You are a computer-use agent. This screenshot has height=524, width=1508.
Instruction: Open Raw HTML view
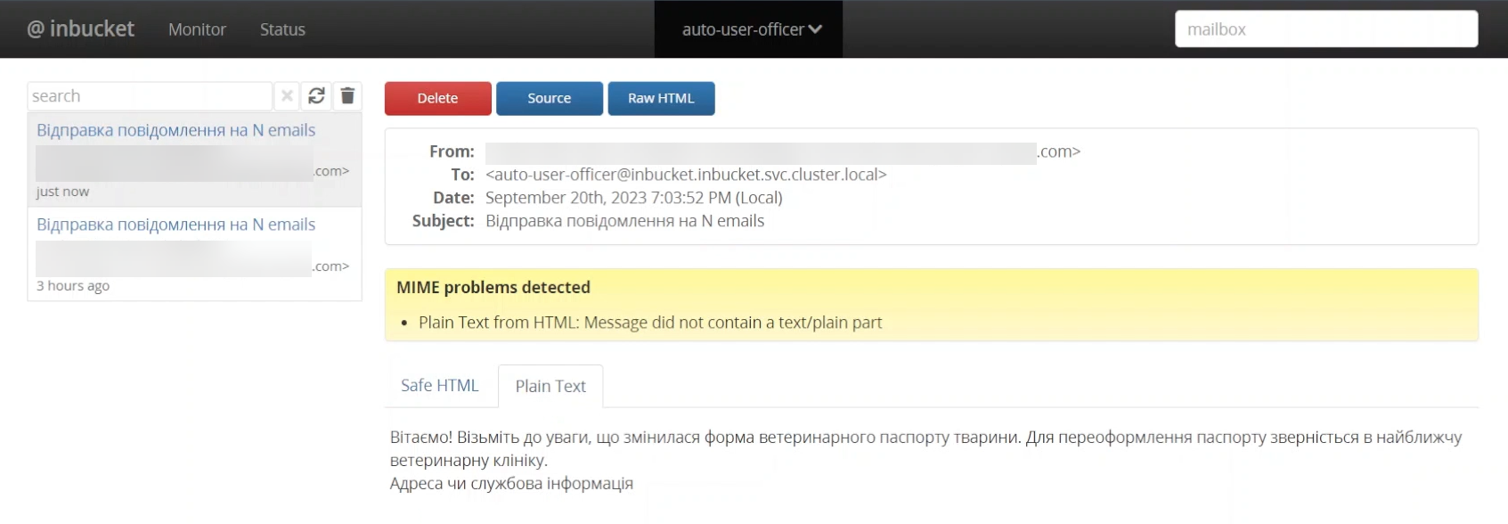(x=661, y=98)
